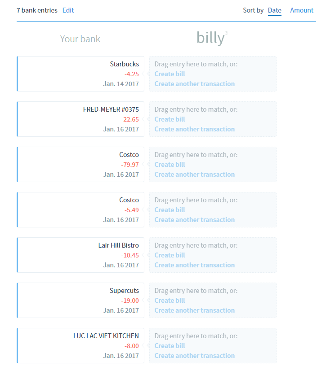This screenshot has height=375, width=326.
Task: Select the Starbucks bank entry card
Action: click(80, 74)
